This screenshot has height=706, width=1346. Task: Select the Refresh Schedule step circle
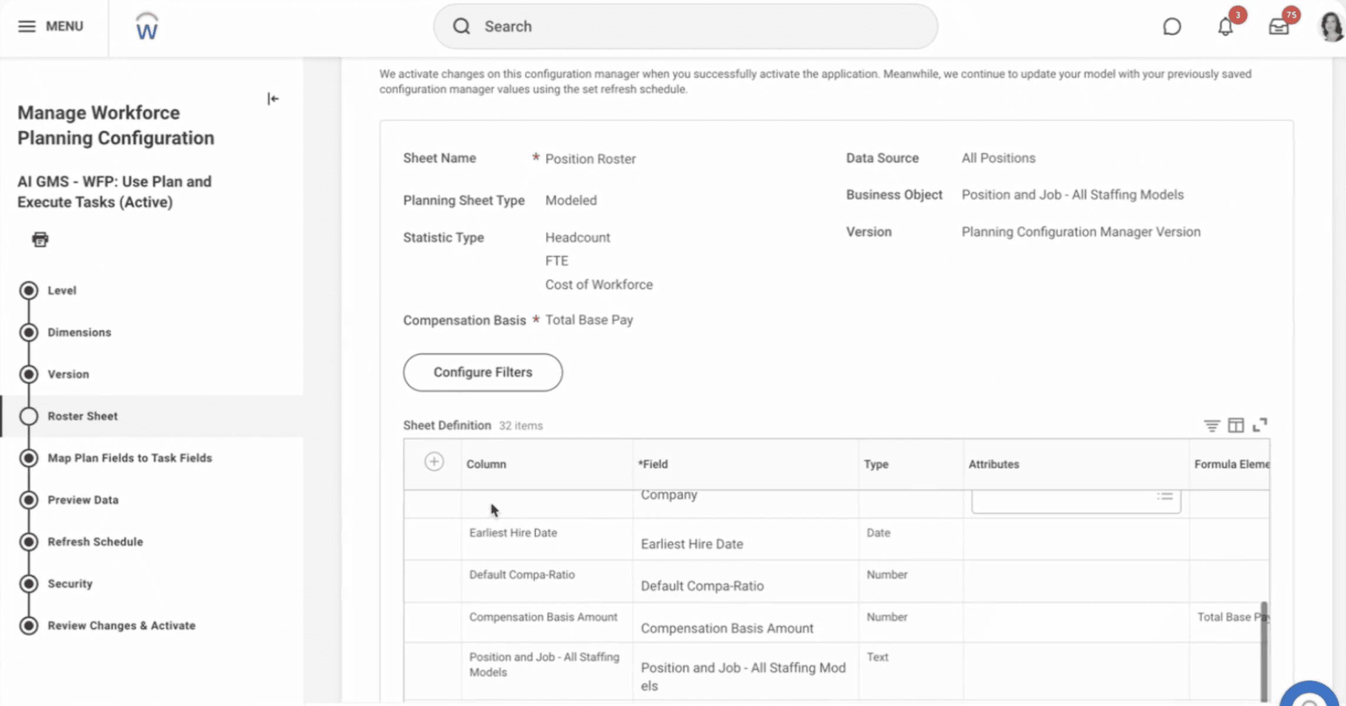[x=28, y=541]
